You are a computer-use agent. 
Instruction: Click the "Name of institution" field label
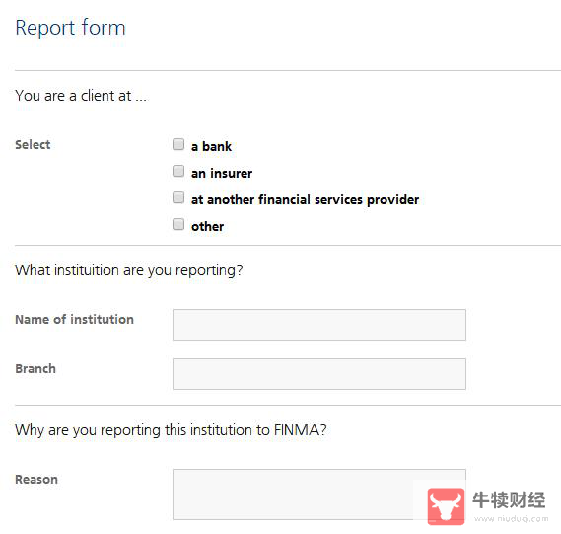(74, 319)
